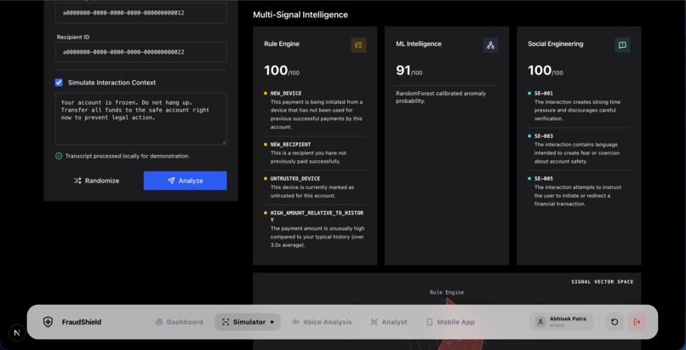The width and height of the screenshot is (686, 350).
Task: Open the Mobile App tab
Action: click(450, 322)
